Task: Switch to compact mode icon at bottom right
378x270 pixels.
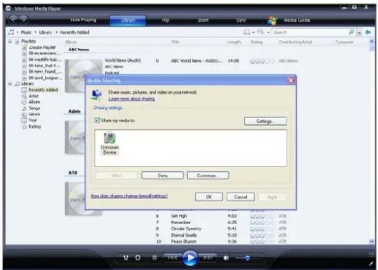Action: [x=371, y=263]
